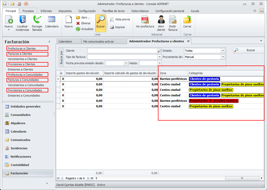Image resolution: width=267 pixels, height=190 pixels.
Task: Open the Abrir cliente icon
Action: (x=161, y=20)
